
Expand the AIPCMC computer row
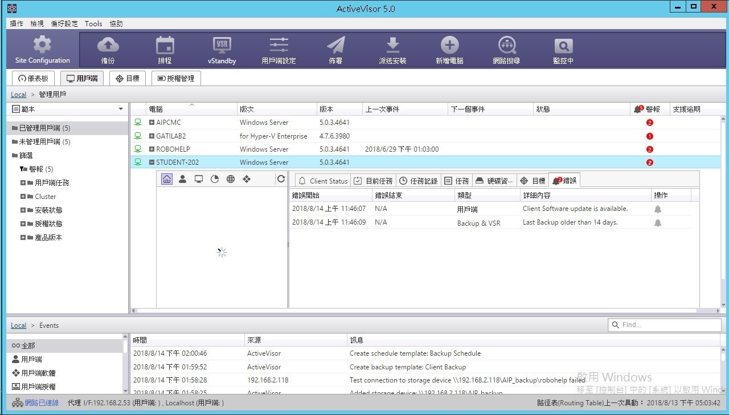[x=152, y=123]
